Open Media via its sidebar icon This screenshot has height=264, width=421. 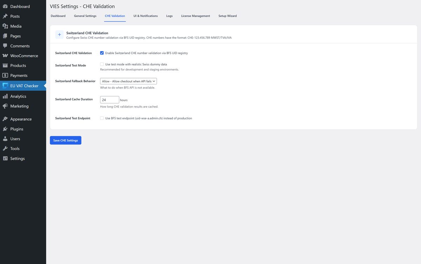(5, 26)
